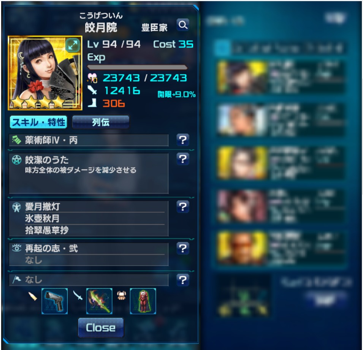Click the 豊臣家 faction label
This screenshot has height=350, width=363.
coord(154,27)
